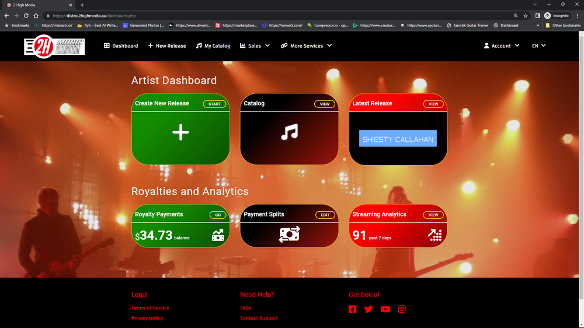Reload the page with the refresh icon
584x328 pixels.
[x=26, y=16]
